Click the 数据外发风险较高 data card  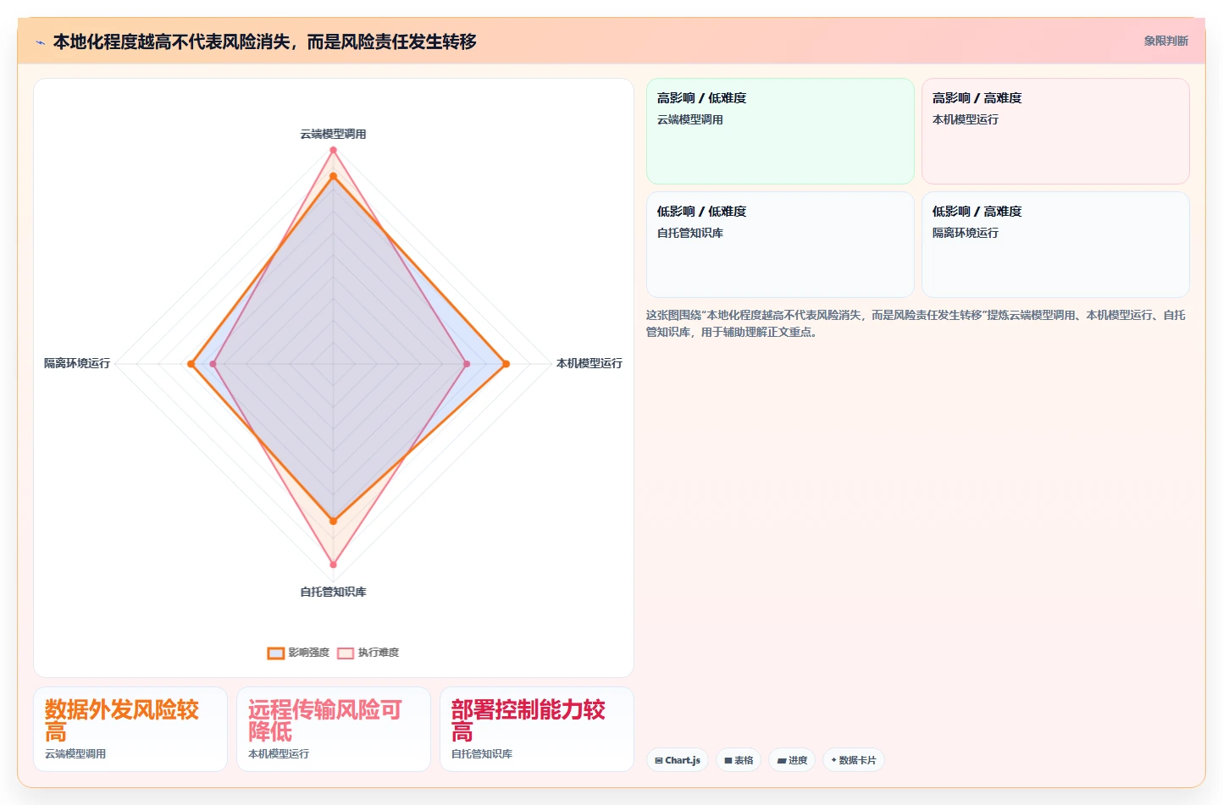point(130,729)
